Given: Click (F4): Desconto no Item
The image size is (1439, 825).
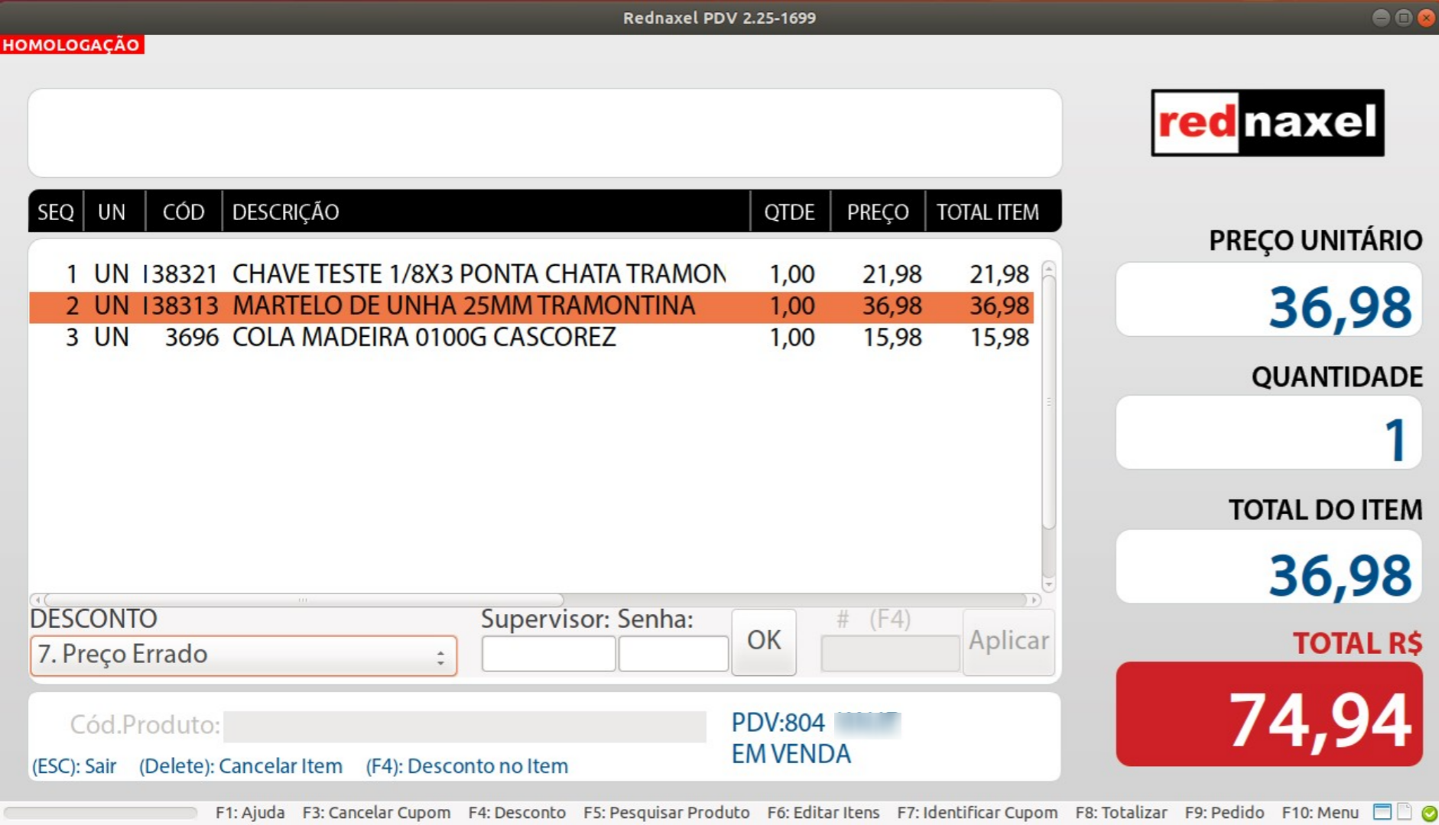Looking at the screenshot, I should [x=468, y=766].
